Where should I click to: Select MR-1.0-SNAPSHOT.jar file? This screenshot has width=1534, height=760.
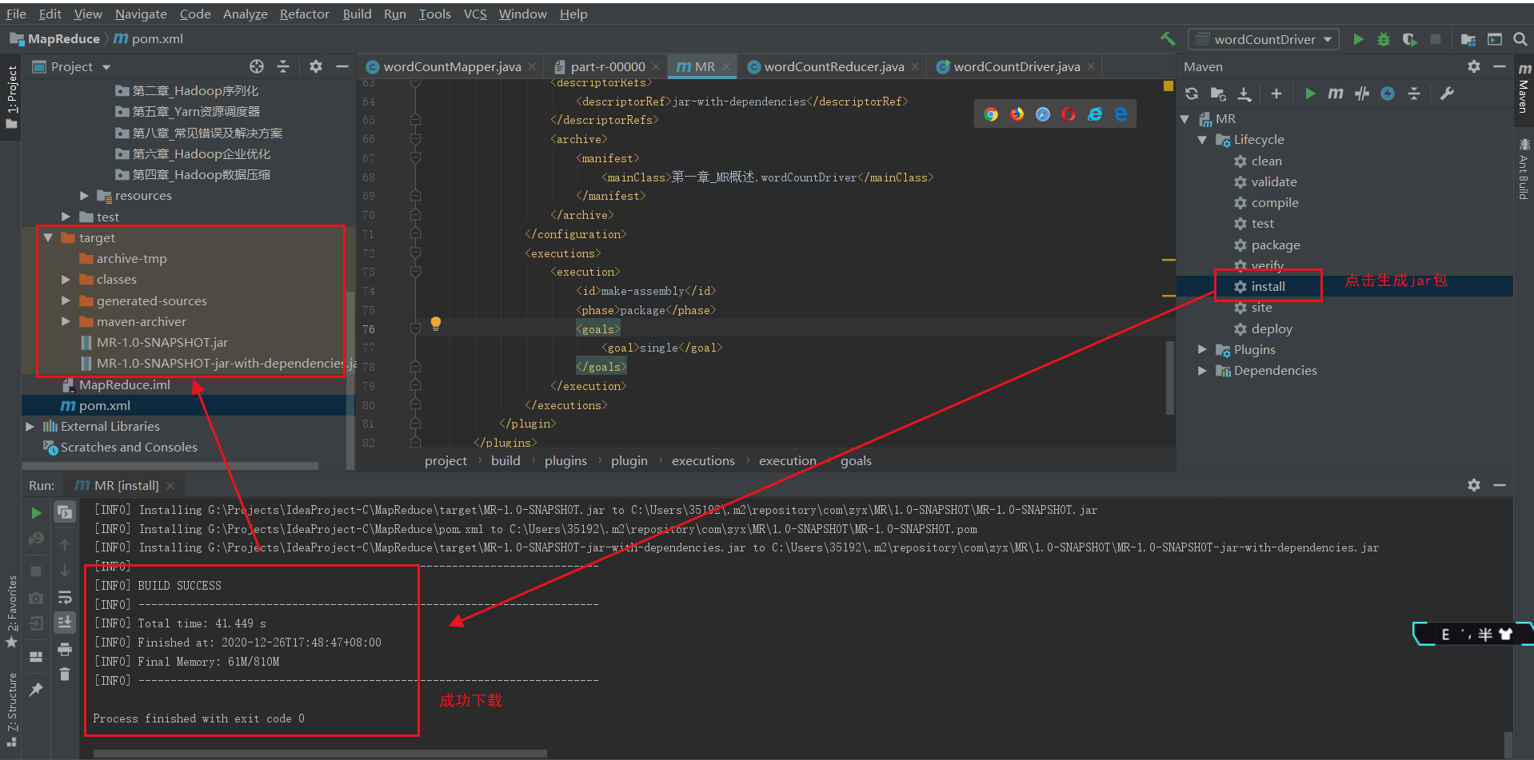pyautogui.click(x=162, y=342)
